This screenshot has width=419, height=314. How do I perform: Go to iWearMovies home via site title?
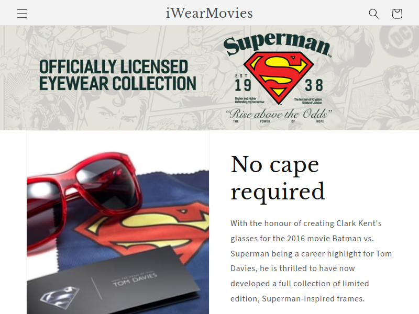(209, 14)
